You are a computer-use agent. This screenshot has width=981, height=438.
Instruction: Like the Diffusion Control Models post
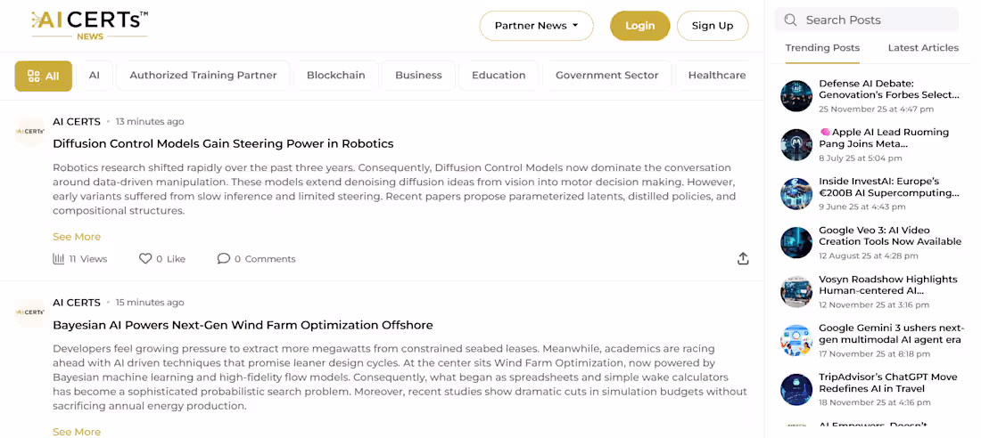(x=145, y=259)
